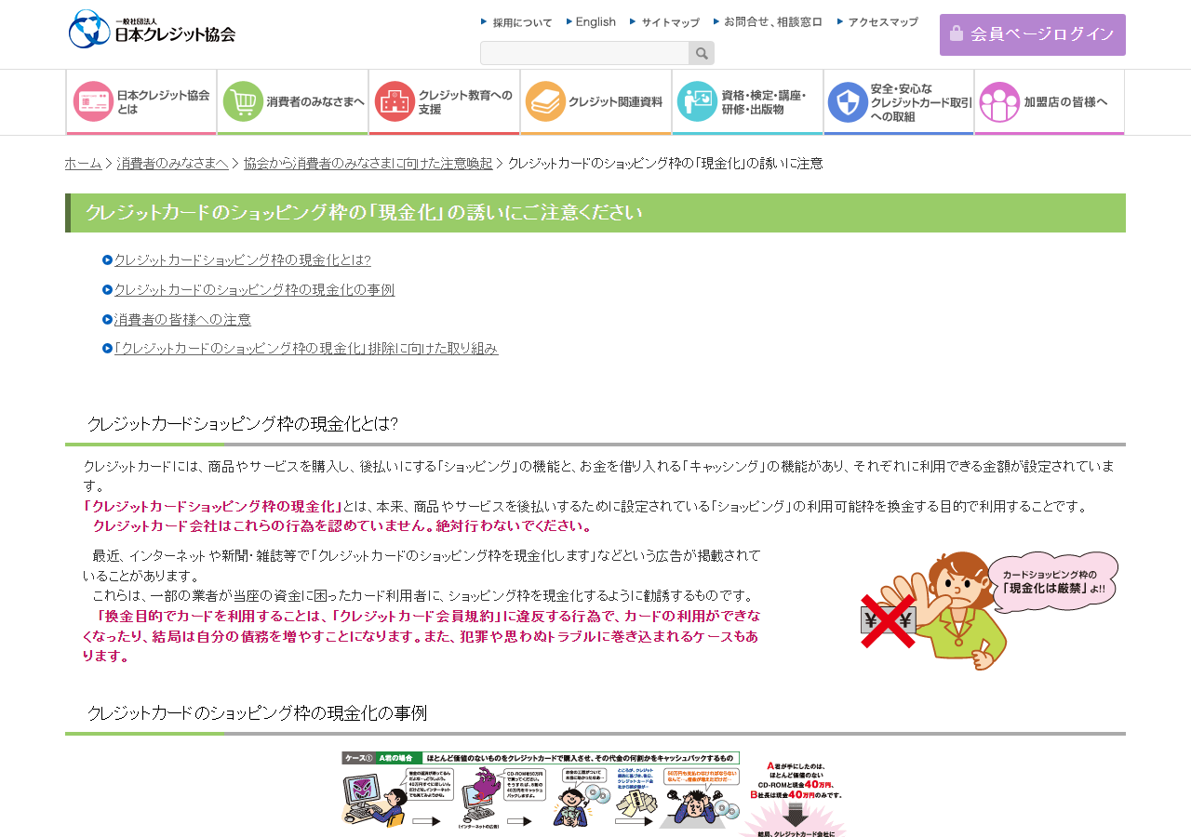
Task: Click the 会員ページログイン button
Action: click(1033, 34)
